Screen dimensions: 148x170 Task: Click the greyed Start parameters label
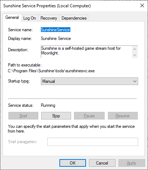pyautogui.click(x=23, y=142)
